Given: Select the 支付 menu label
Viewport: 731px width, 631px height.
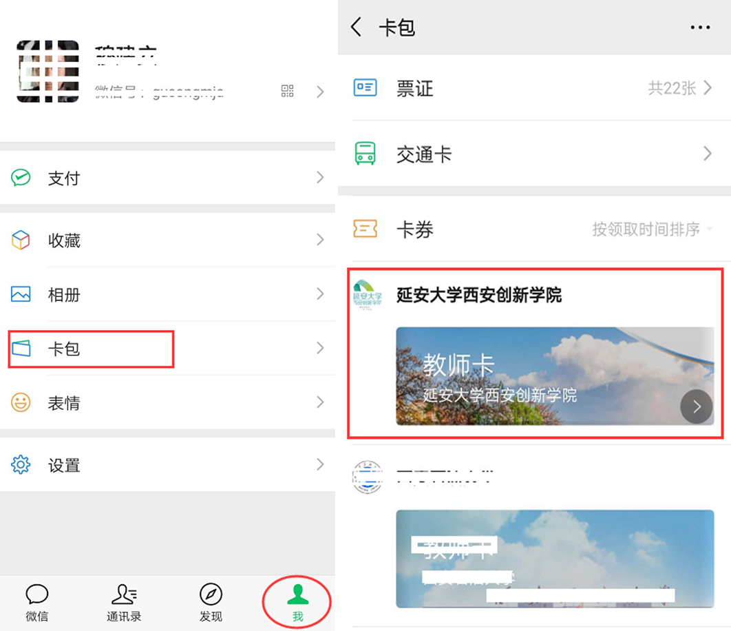Looking at the screenshot, I should point(64,178).
